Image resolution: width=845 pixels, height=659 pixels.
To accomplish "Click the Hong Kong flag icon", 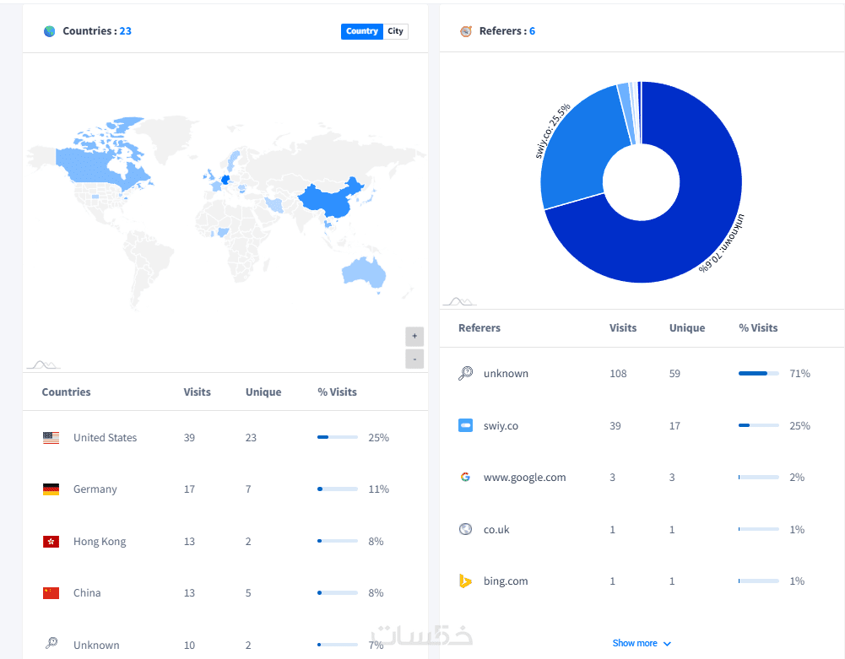I will 51,541.
